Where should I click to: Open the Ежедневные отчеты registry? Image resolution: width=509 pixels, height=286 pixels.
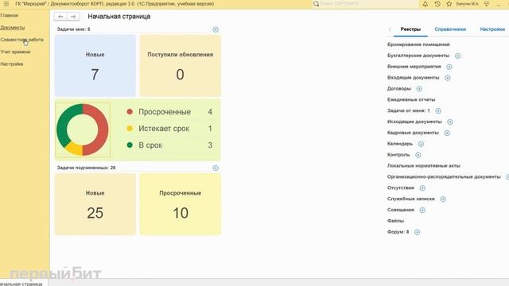[411, 99]
